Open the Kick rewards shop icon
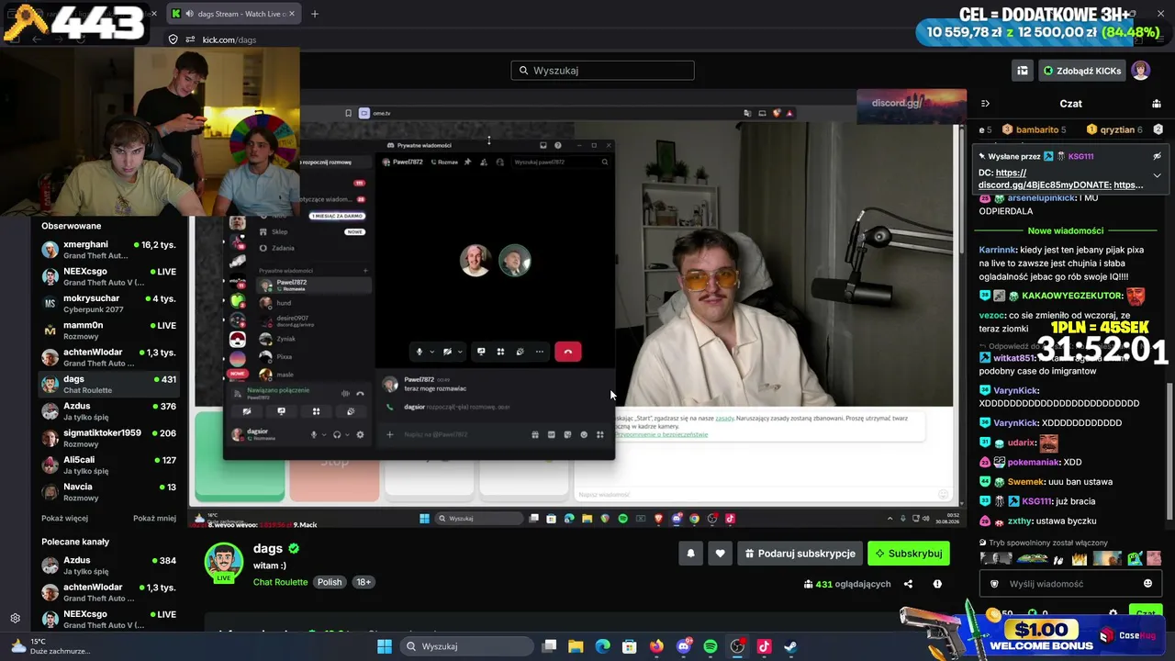Image resolution: width=1175 pixels, height=661 pixels. point(1022,71)
